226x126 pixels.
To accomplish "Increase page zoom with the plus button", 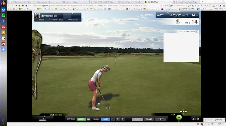I will [x=224, y=124].
